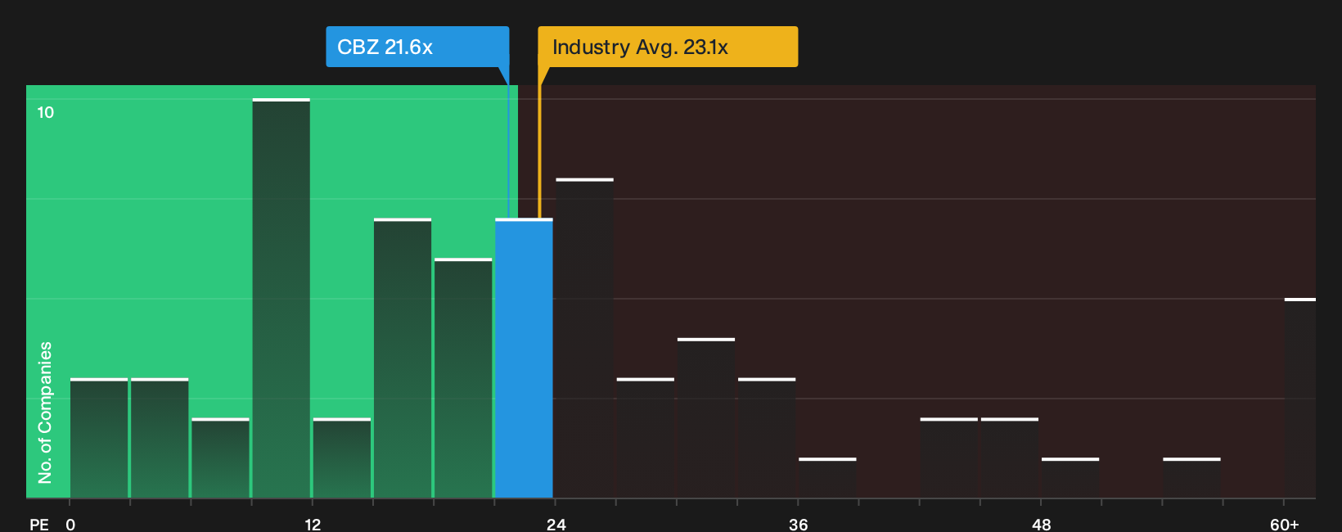Select the short bar starting at PE 48

coord(1070,478)
